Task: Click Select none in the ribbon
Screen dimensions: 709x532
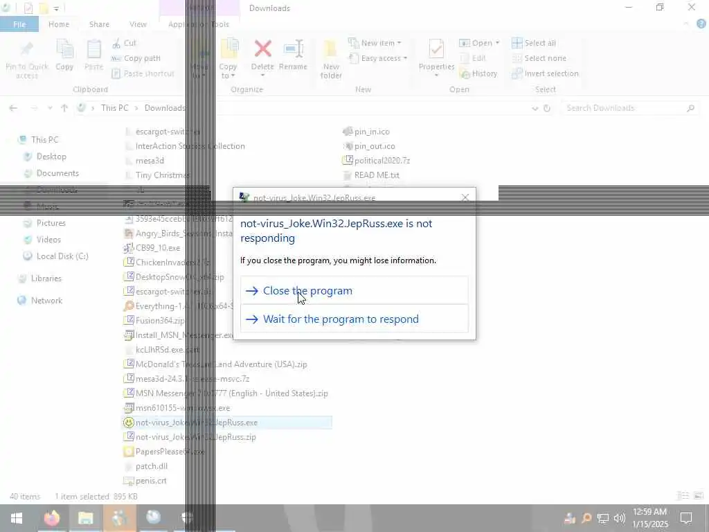Action: tap(539, 58)
